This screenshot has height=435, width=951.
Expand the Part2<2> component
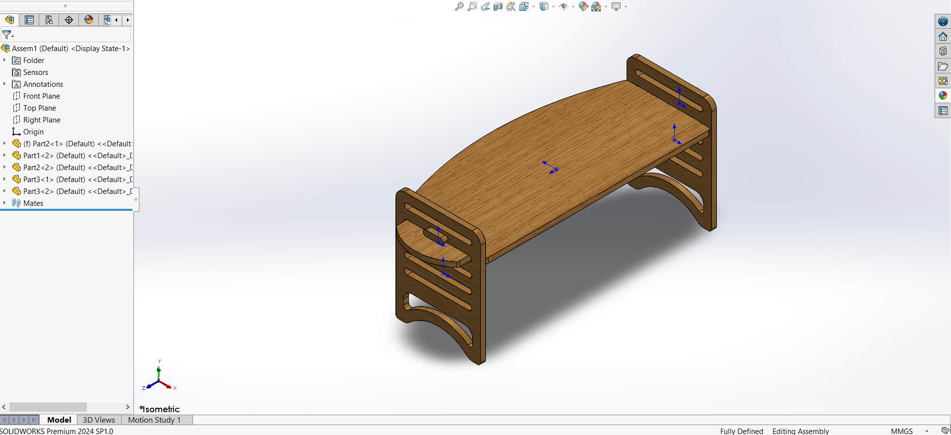coord(4,167)
